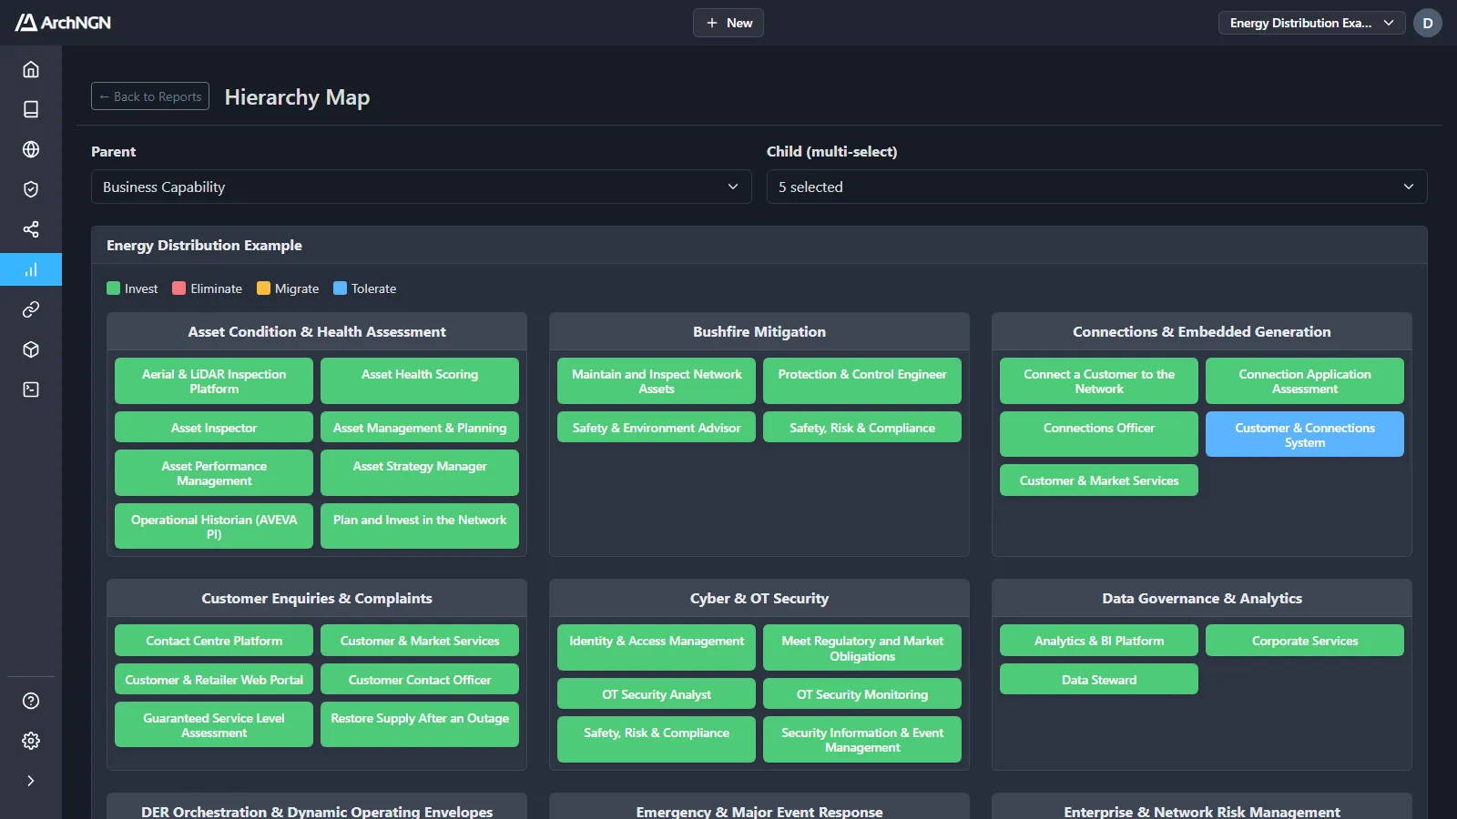Select Aerial & LiDAR Inspection Platform tile
Viewport: 1457px width, 819px height.
[x=214, y=381]
